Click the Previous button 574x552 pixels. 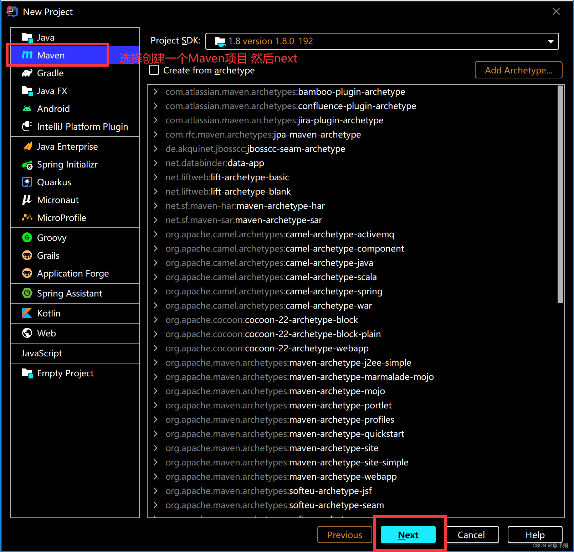[x=345, y=535]
